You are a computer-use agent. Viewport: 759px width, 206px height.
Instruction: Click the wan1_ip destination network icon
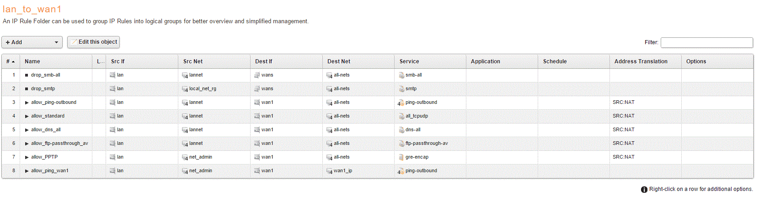[330, 171]
